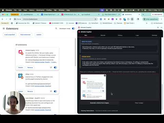Open Details for the X agent extension

click(20, 92)
